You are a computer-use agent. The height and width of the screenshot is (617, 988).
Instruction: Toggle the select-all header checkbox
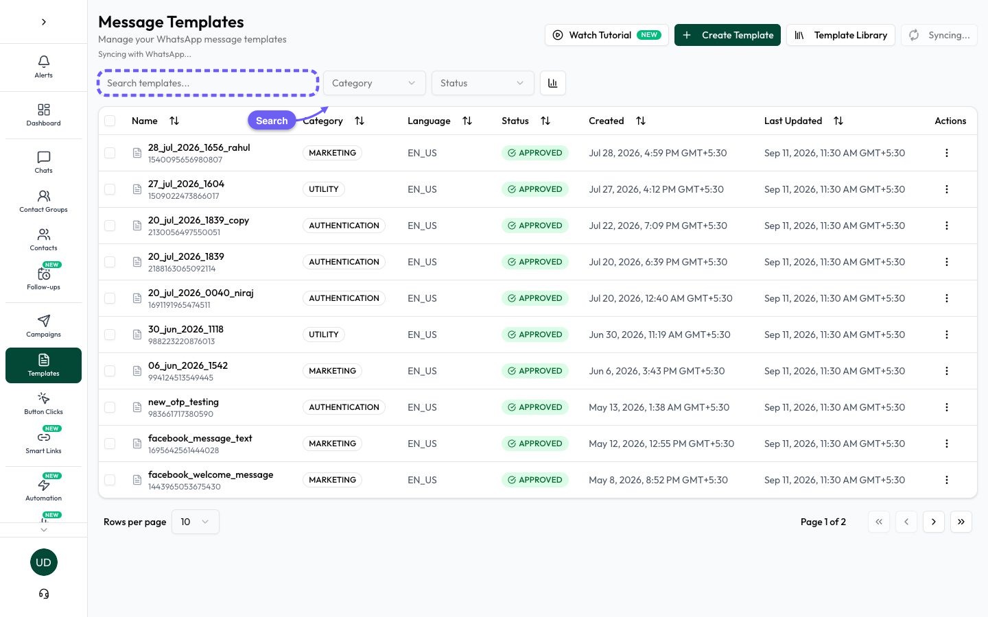[110, 121]
